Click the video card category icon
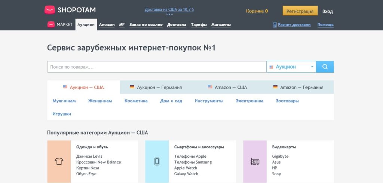 click(255, 161)
